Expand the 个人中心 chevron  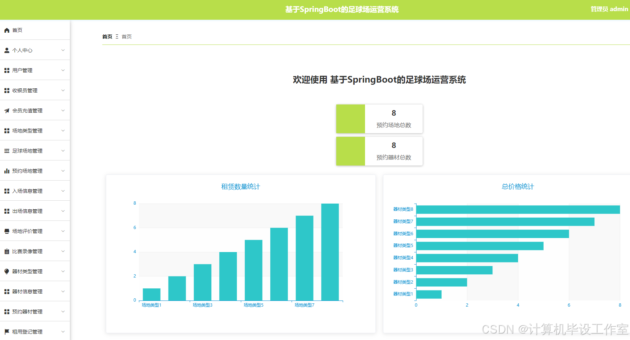click(x=63, y=50)
